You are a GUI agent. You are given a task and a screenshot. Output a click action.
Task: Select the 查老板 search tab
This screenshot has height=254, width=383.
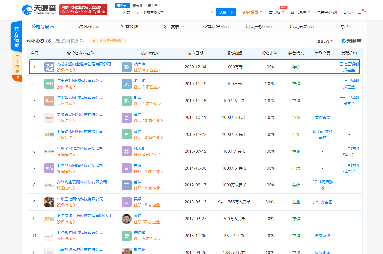click(x=137, y=6)
